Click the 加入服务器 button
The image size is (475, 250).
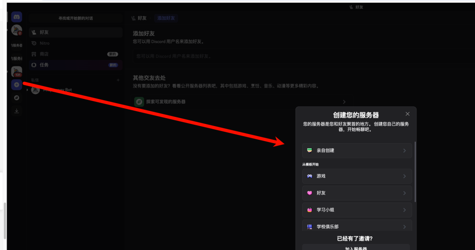356,247
